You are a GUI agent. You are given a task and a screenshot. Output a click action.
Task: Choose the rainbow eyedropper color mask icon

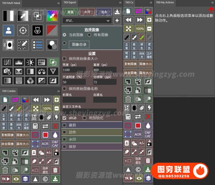pyautogui.click(x=52, y=16)
